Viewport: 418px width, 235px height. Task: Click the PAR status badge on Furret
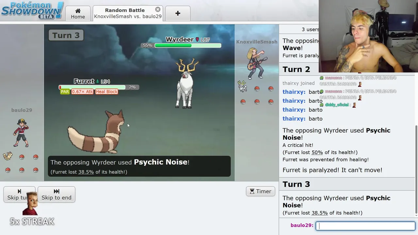coord(65,92)
